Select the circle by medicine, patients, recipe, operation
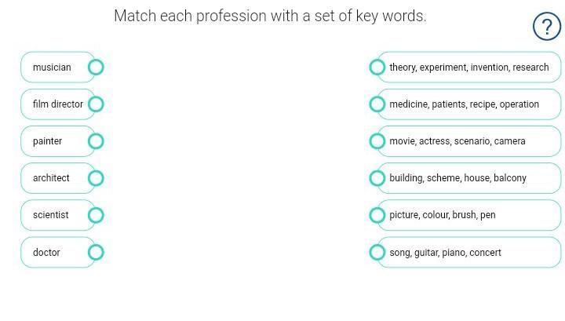Screen dimensions: 565x321 pyautogui.click(x=377, y=104)
